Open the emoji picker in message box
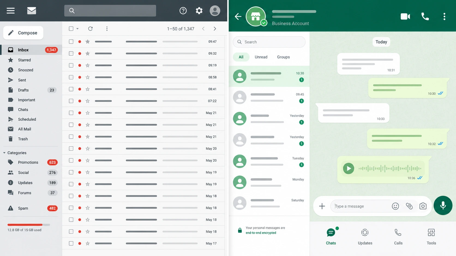The width and height of the screenshot is (456, 256). tap(395, 206)
